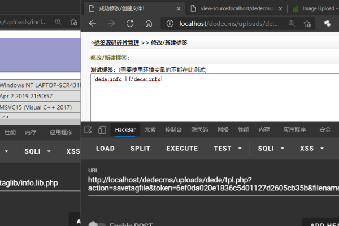Image resolution: width=339 pixels, height=226 pixels.
Task: Click the Apr 2 2019 21:50:57 cell
Action: pos(40,96)
